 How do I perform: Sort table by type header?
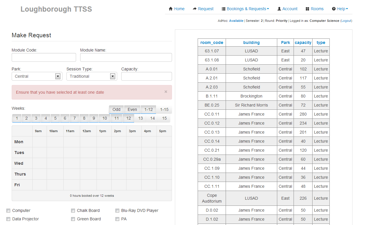point(321,42)
